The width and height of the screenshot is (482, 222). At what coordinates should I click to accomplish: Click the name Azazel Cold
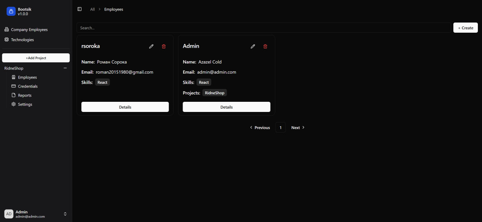210,62
